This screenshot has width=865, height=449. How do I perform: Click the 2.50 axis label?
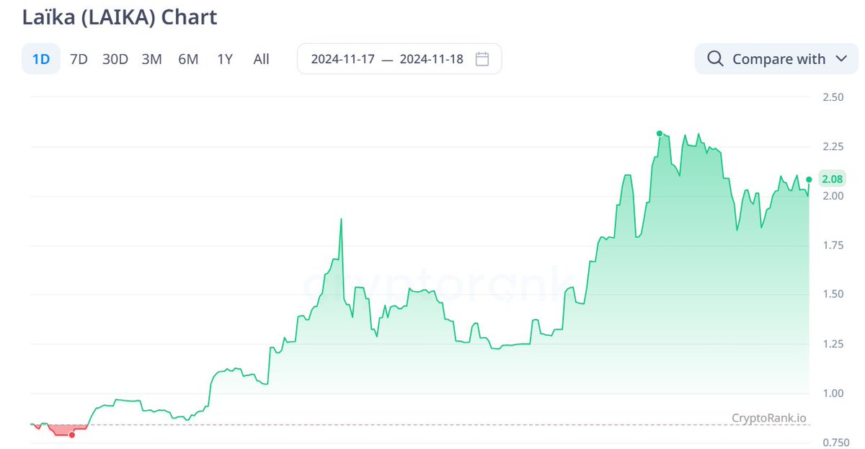click(x=833, y=97)
